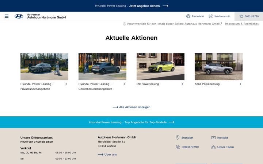Click the Unser Team people icon
This screenshot has height=164, width=263.
point(213,147)
